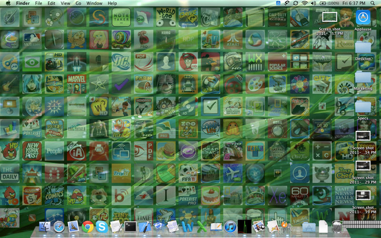Open the Edit menu
Image resolution: width=381 pixels, height=238 pixels.
tap(51, 3)
